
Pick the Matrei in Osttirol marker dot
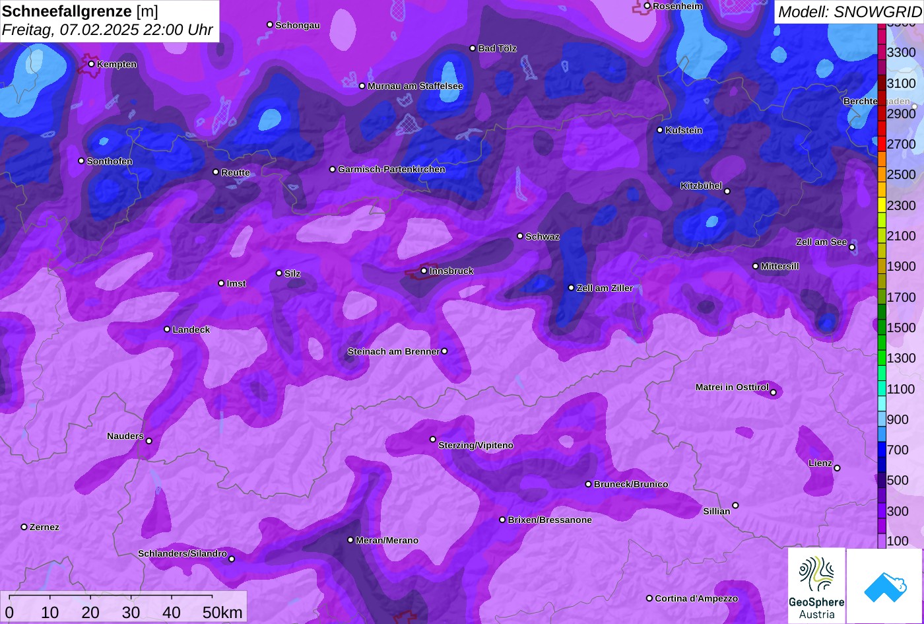point(774,392)
